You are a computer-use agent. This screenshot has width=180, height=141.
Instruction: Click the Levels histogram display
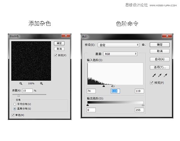(115, 74)
